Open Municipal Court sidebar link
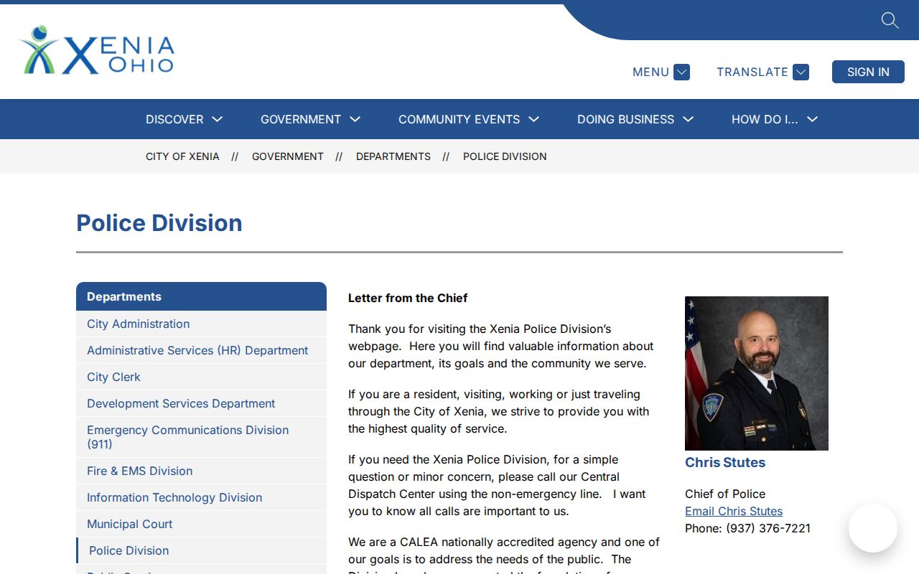919x574 pixels. point(201,524)
